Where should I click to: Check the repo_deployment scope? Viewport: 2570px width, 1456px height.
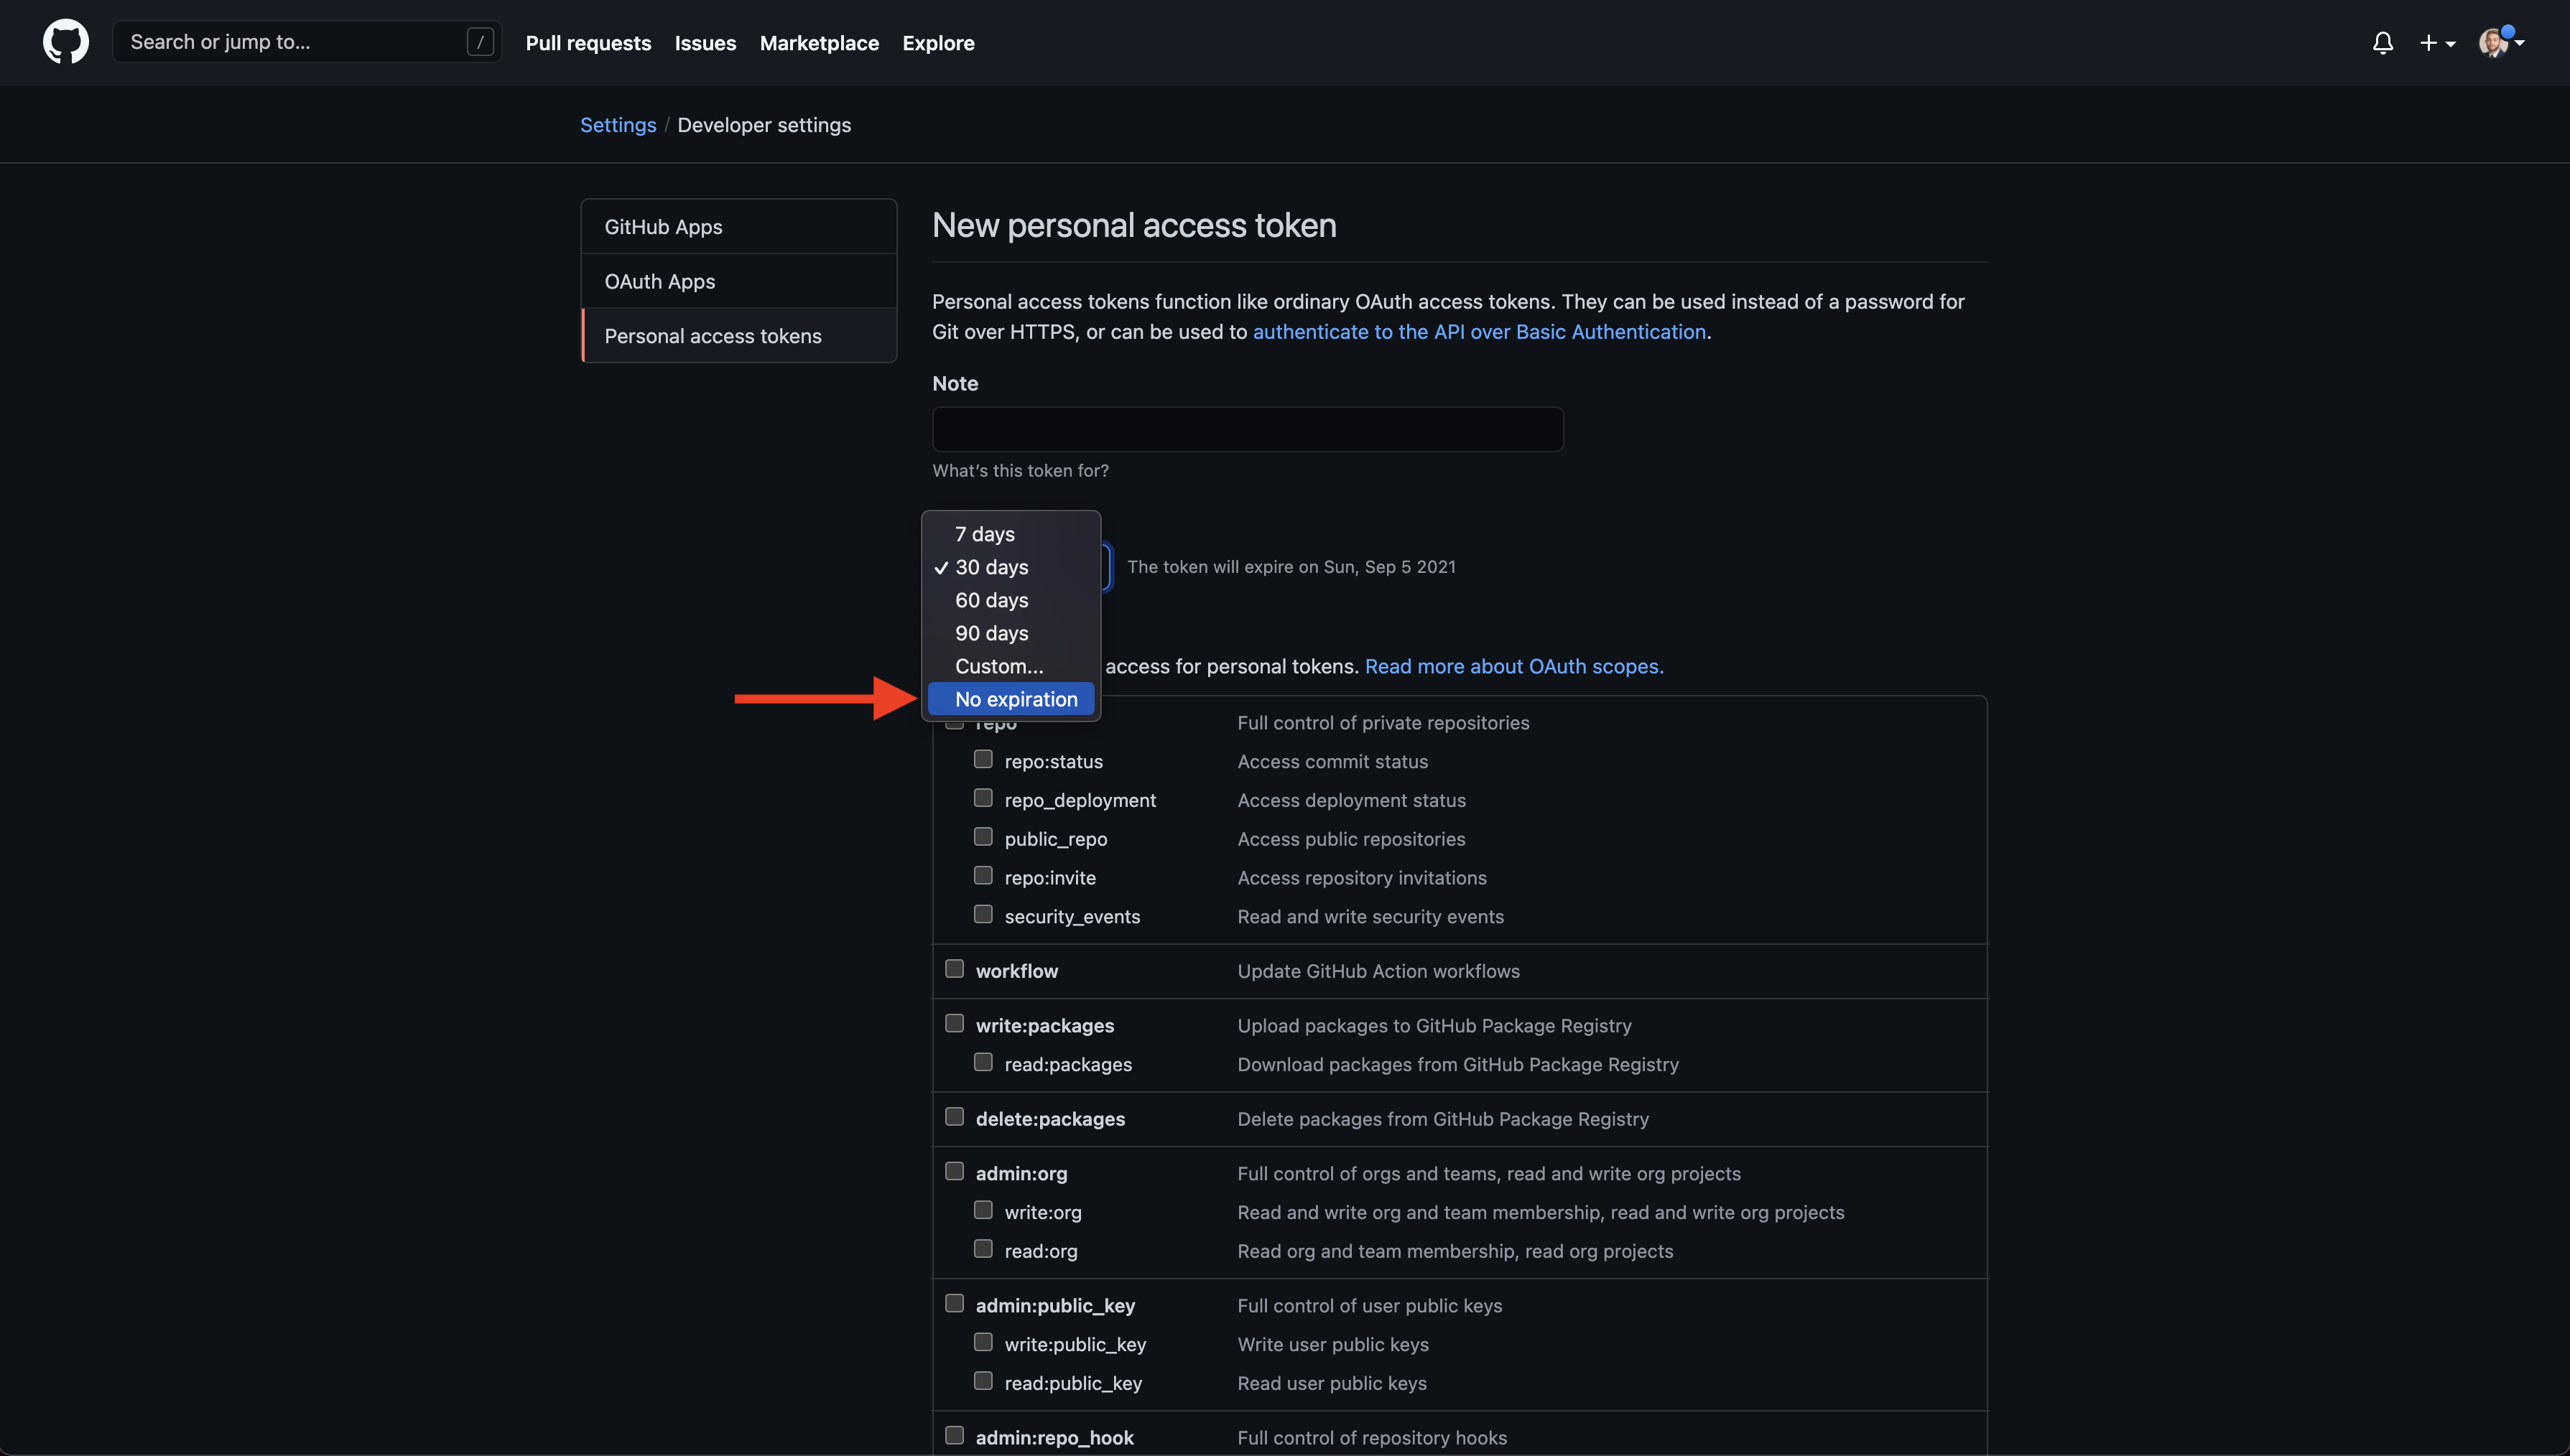point(983,798)
